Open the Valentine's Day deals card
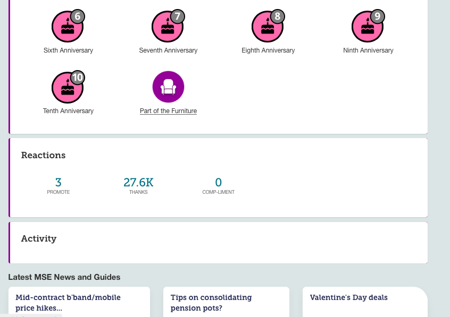The image size is (450, 317). 349,297
